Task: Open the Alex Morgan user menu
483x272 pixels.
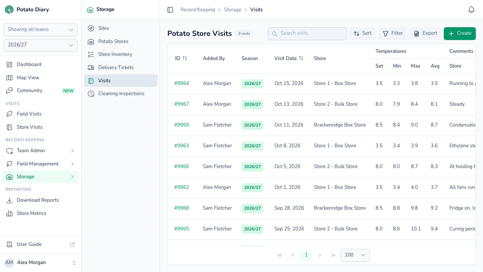Action: (x=40, y=263)
